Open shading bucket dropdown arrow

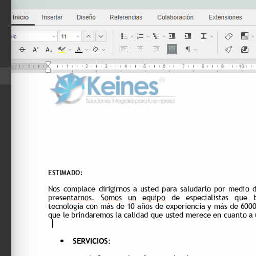coord(103,50)
